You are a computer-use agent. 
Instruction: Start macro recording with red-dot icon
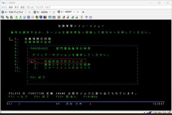click(64, 17)
